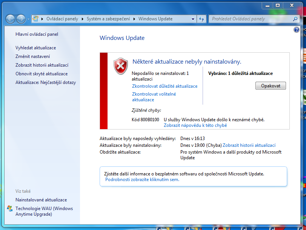Click the Windows Anytime Upgrade flag icon
The height and width of the screenshot is (230, 306).
(x=10, y=209)
